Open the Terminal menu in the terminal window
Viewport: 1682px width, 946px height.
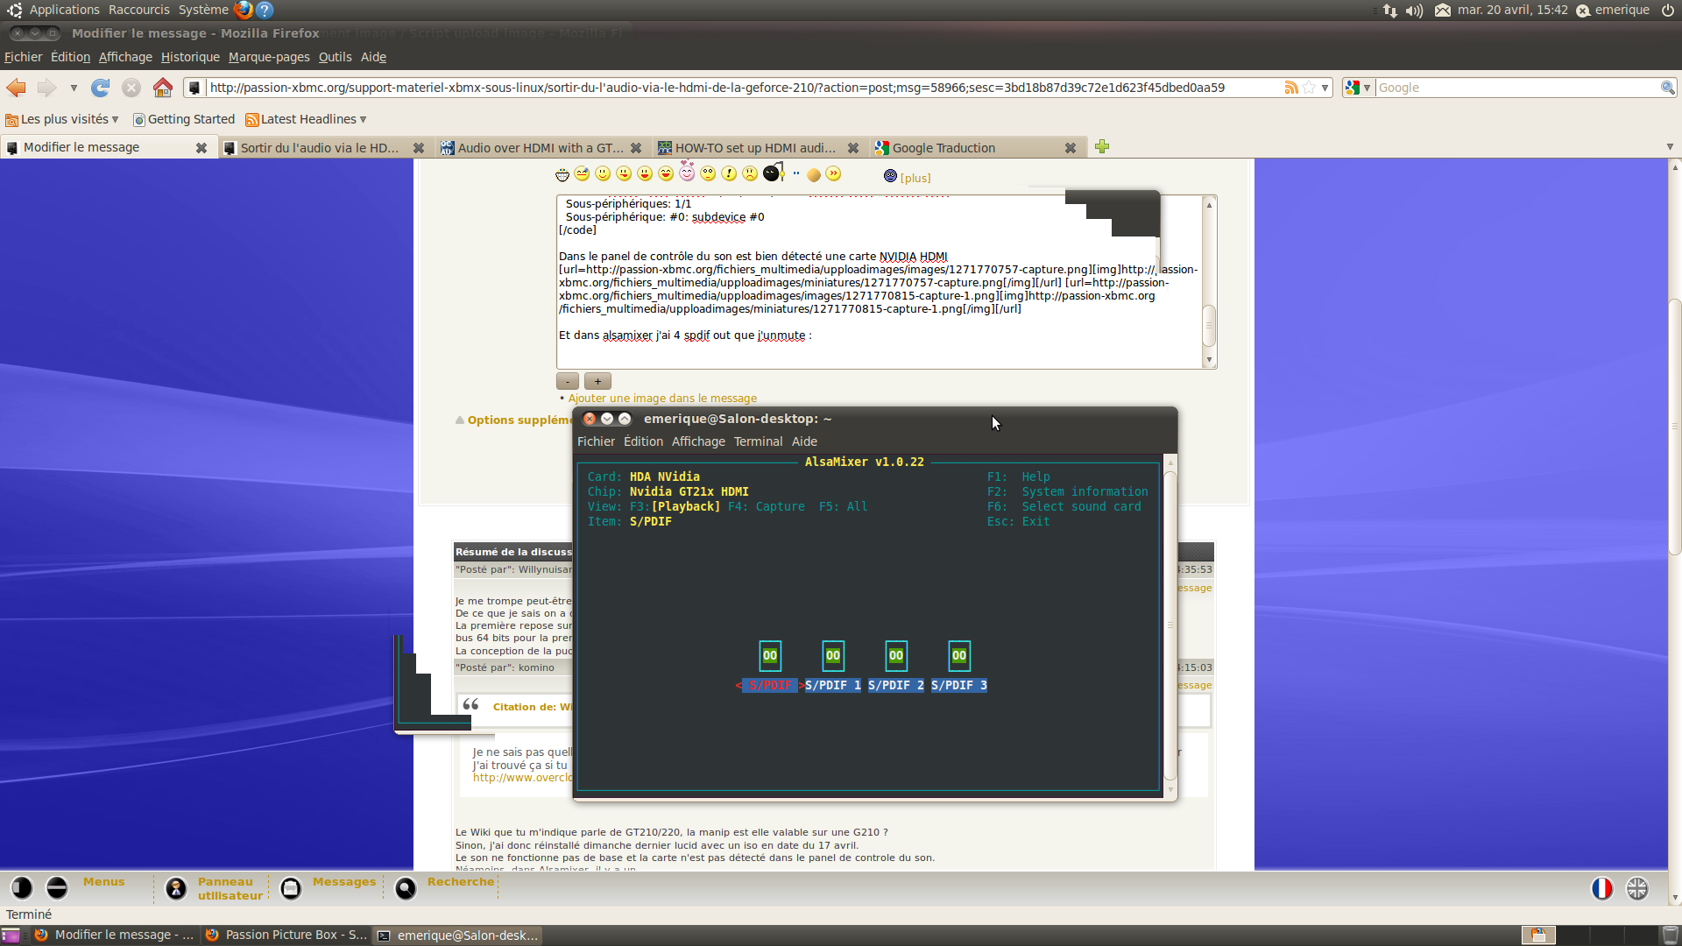[758, 441]
